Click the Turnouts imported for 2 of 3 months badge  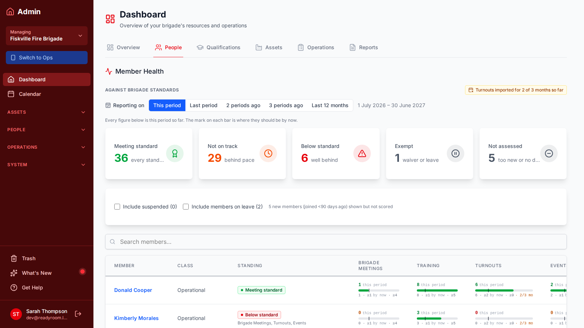[516, 90]
